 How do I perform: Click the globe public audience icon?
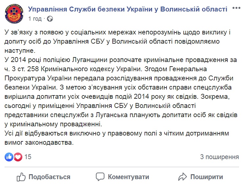(50, 19)
